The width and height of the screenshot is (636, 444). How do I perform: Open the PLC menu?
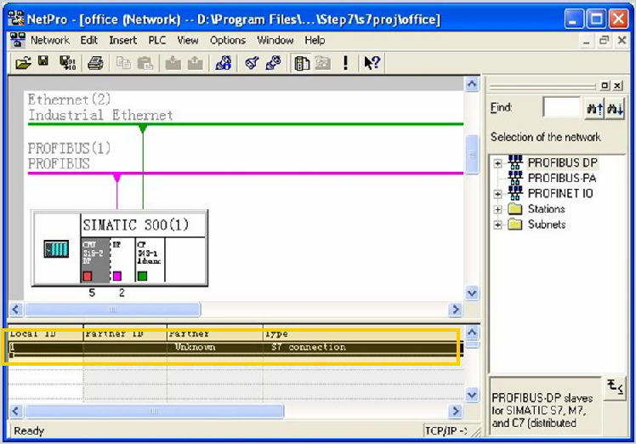point(157,41)
